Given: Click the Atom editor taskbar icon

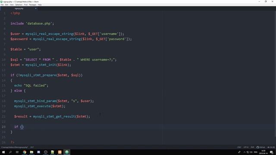Looking at the screenshot, I should [67, 152].
